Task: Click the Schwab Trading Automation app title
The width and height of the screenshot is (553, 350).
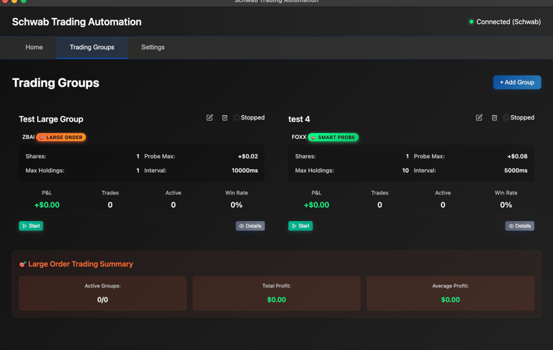Action: pos(76,22)
